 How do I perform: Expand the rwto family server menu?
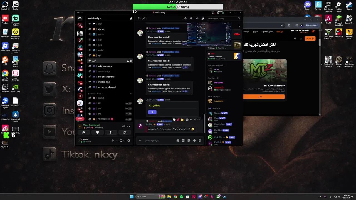pos(95,19)
